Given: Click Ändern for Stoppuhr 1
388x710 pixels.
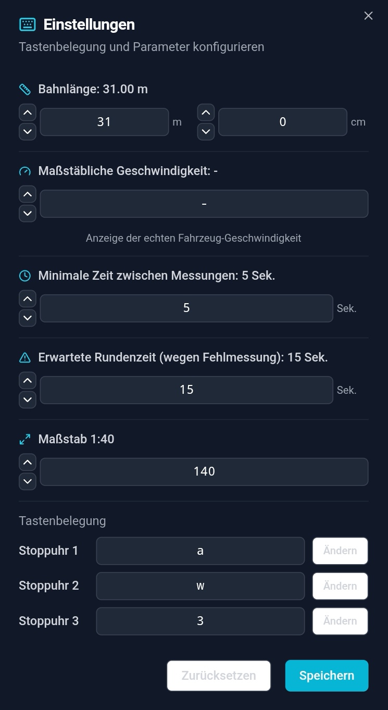Looking at the screenshot, I should tap(340, 551).
